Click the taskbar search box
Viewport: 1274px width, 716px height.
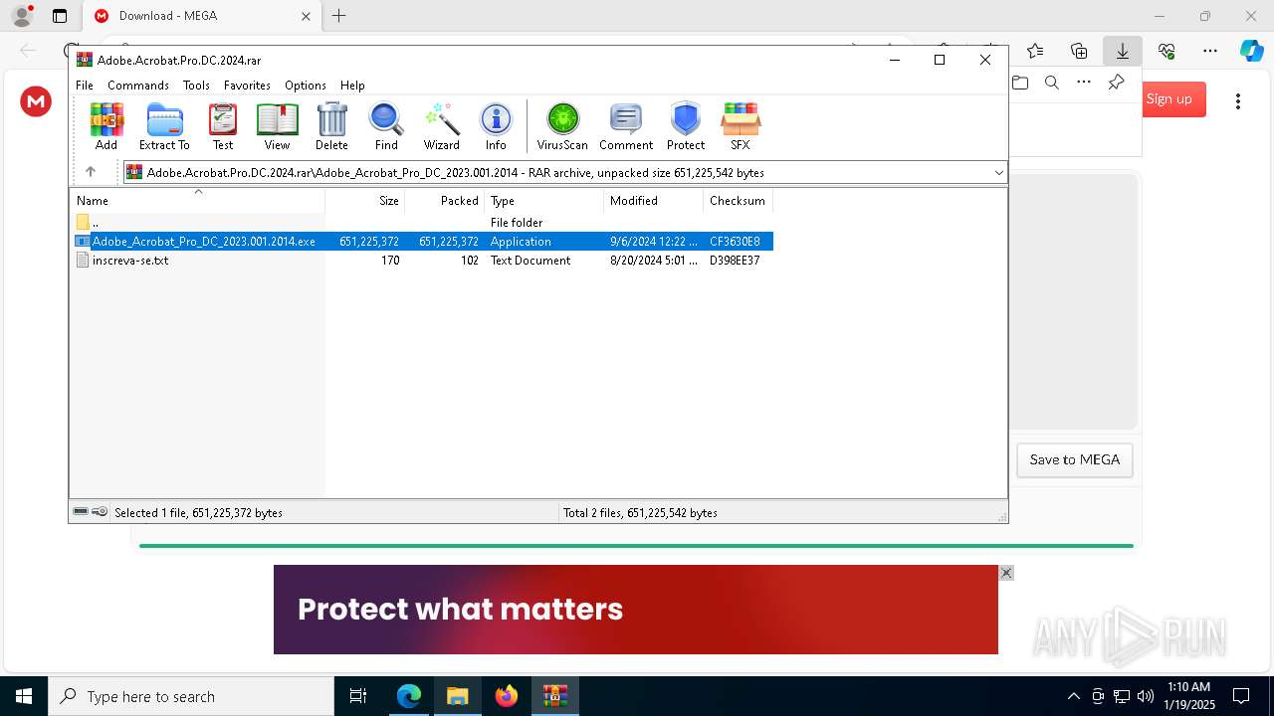coord(191,696)
